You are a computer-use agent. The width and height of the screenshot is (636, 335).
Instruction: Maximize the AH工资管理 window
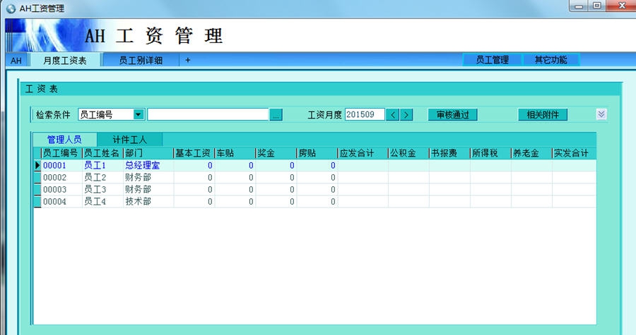click(x=597, y=6)
